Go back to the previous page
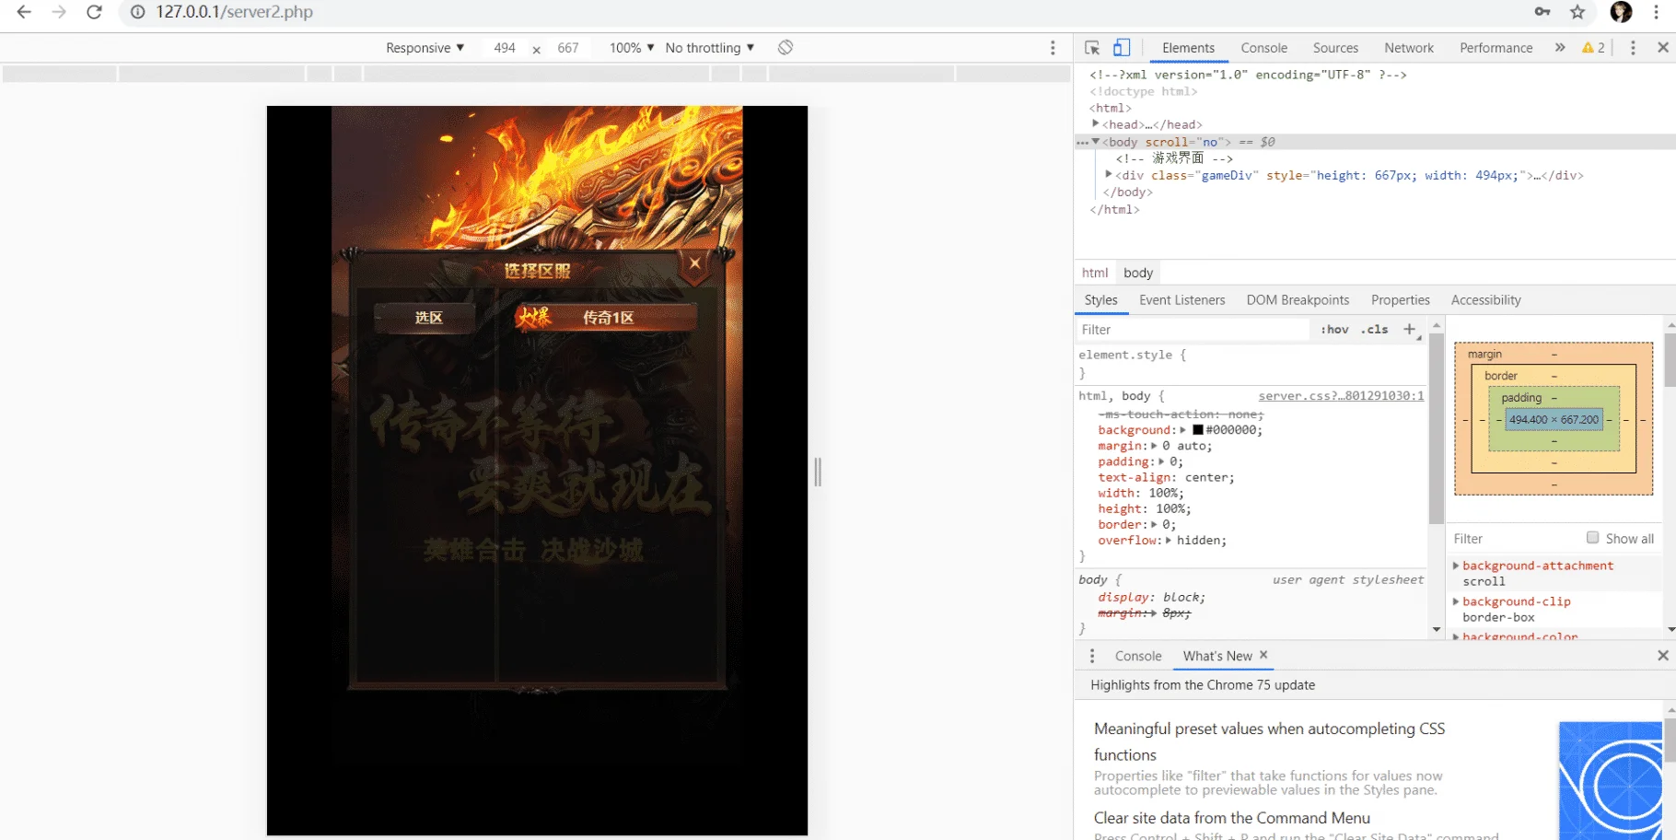The image size is (1676, 840). point(24,12)
